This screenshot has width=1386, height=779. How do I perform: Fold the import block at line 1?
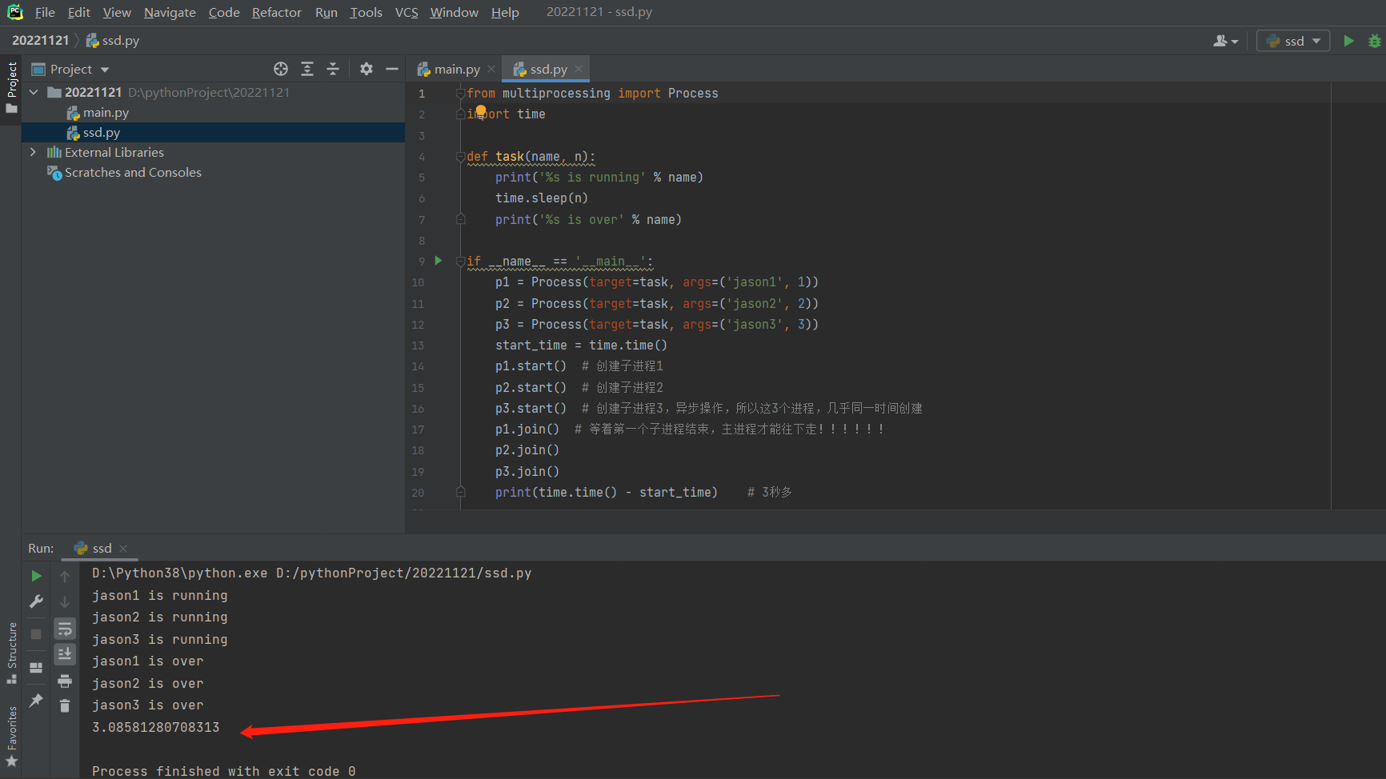(x=461, y=94)
